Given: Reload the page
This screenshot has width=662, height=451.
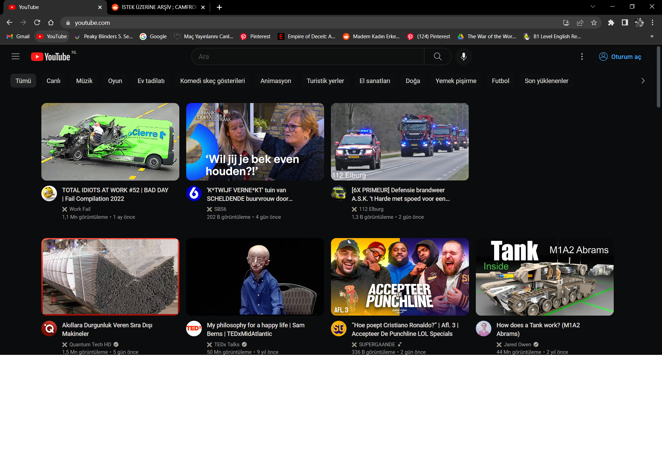Looking at the screenshot, I should pyautogui.click(x=37, y=23).
